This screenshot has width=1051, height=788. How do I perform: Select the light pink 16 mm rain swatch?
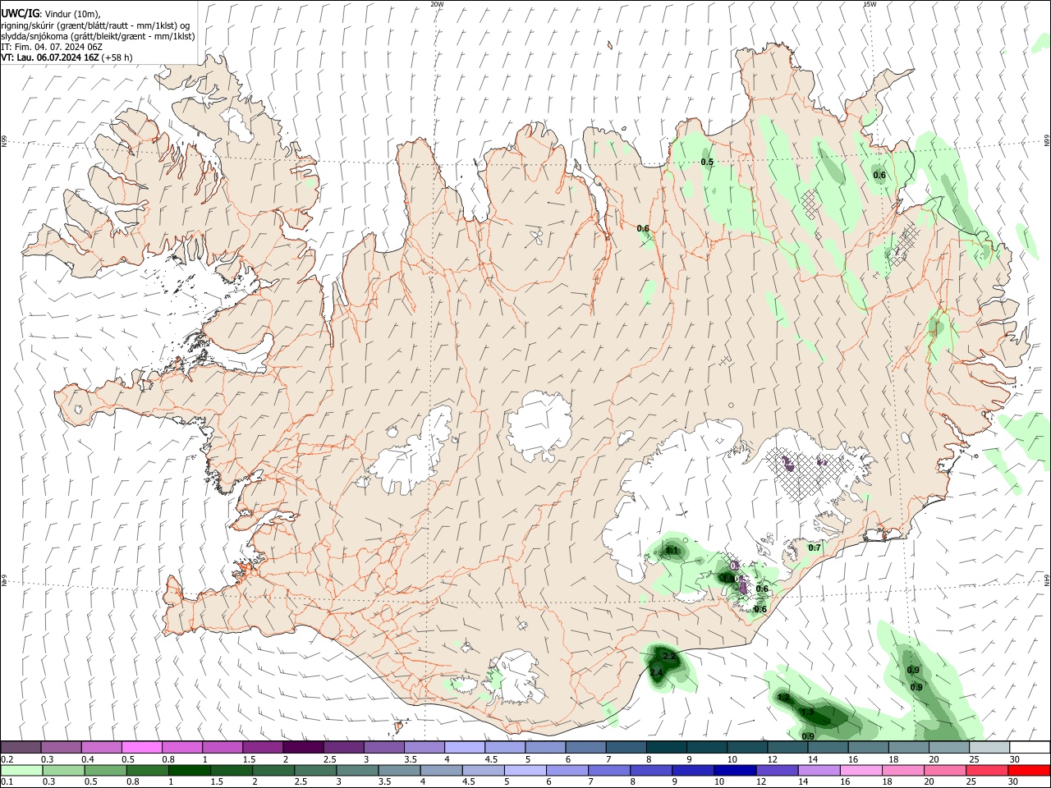tap(861, 771)
